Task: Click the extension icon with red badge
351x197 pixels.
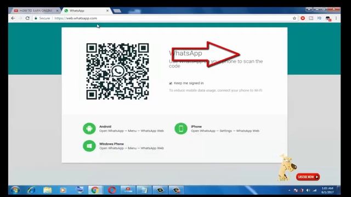Action: click(x=328, y=19)
